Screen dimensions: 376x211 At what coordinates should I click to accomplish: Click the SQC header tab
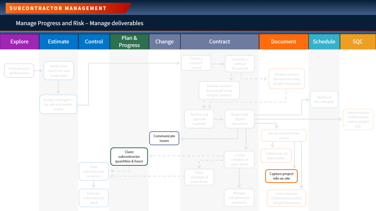pyautogui.click(x=358, y=42)
